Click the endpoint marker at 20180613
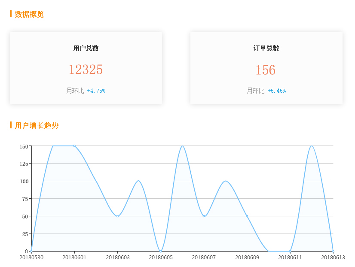The height and width of the screenshot is (267, 355). (333, 251)
